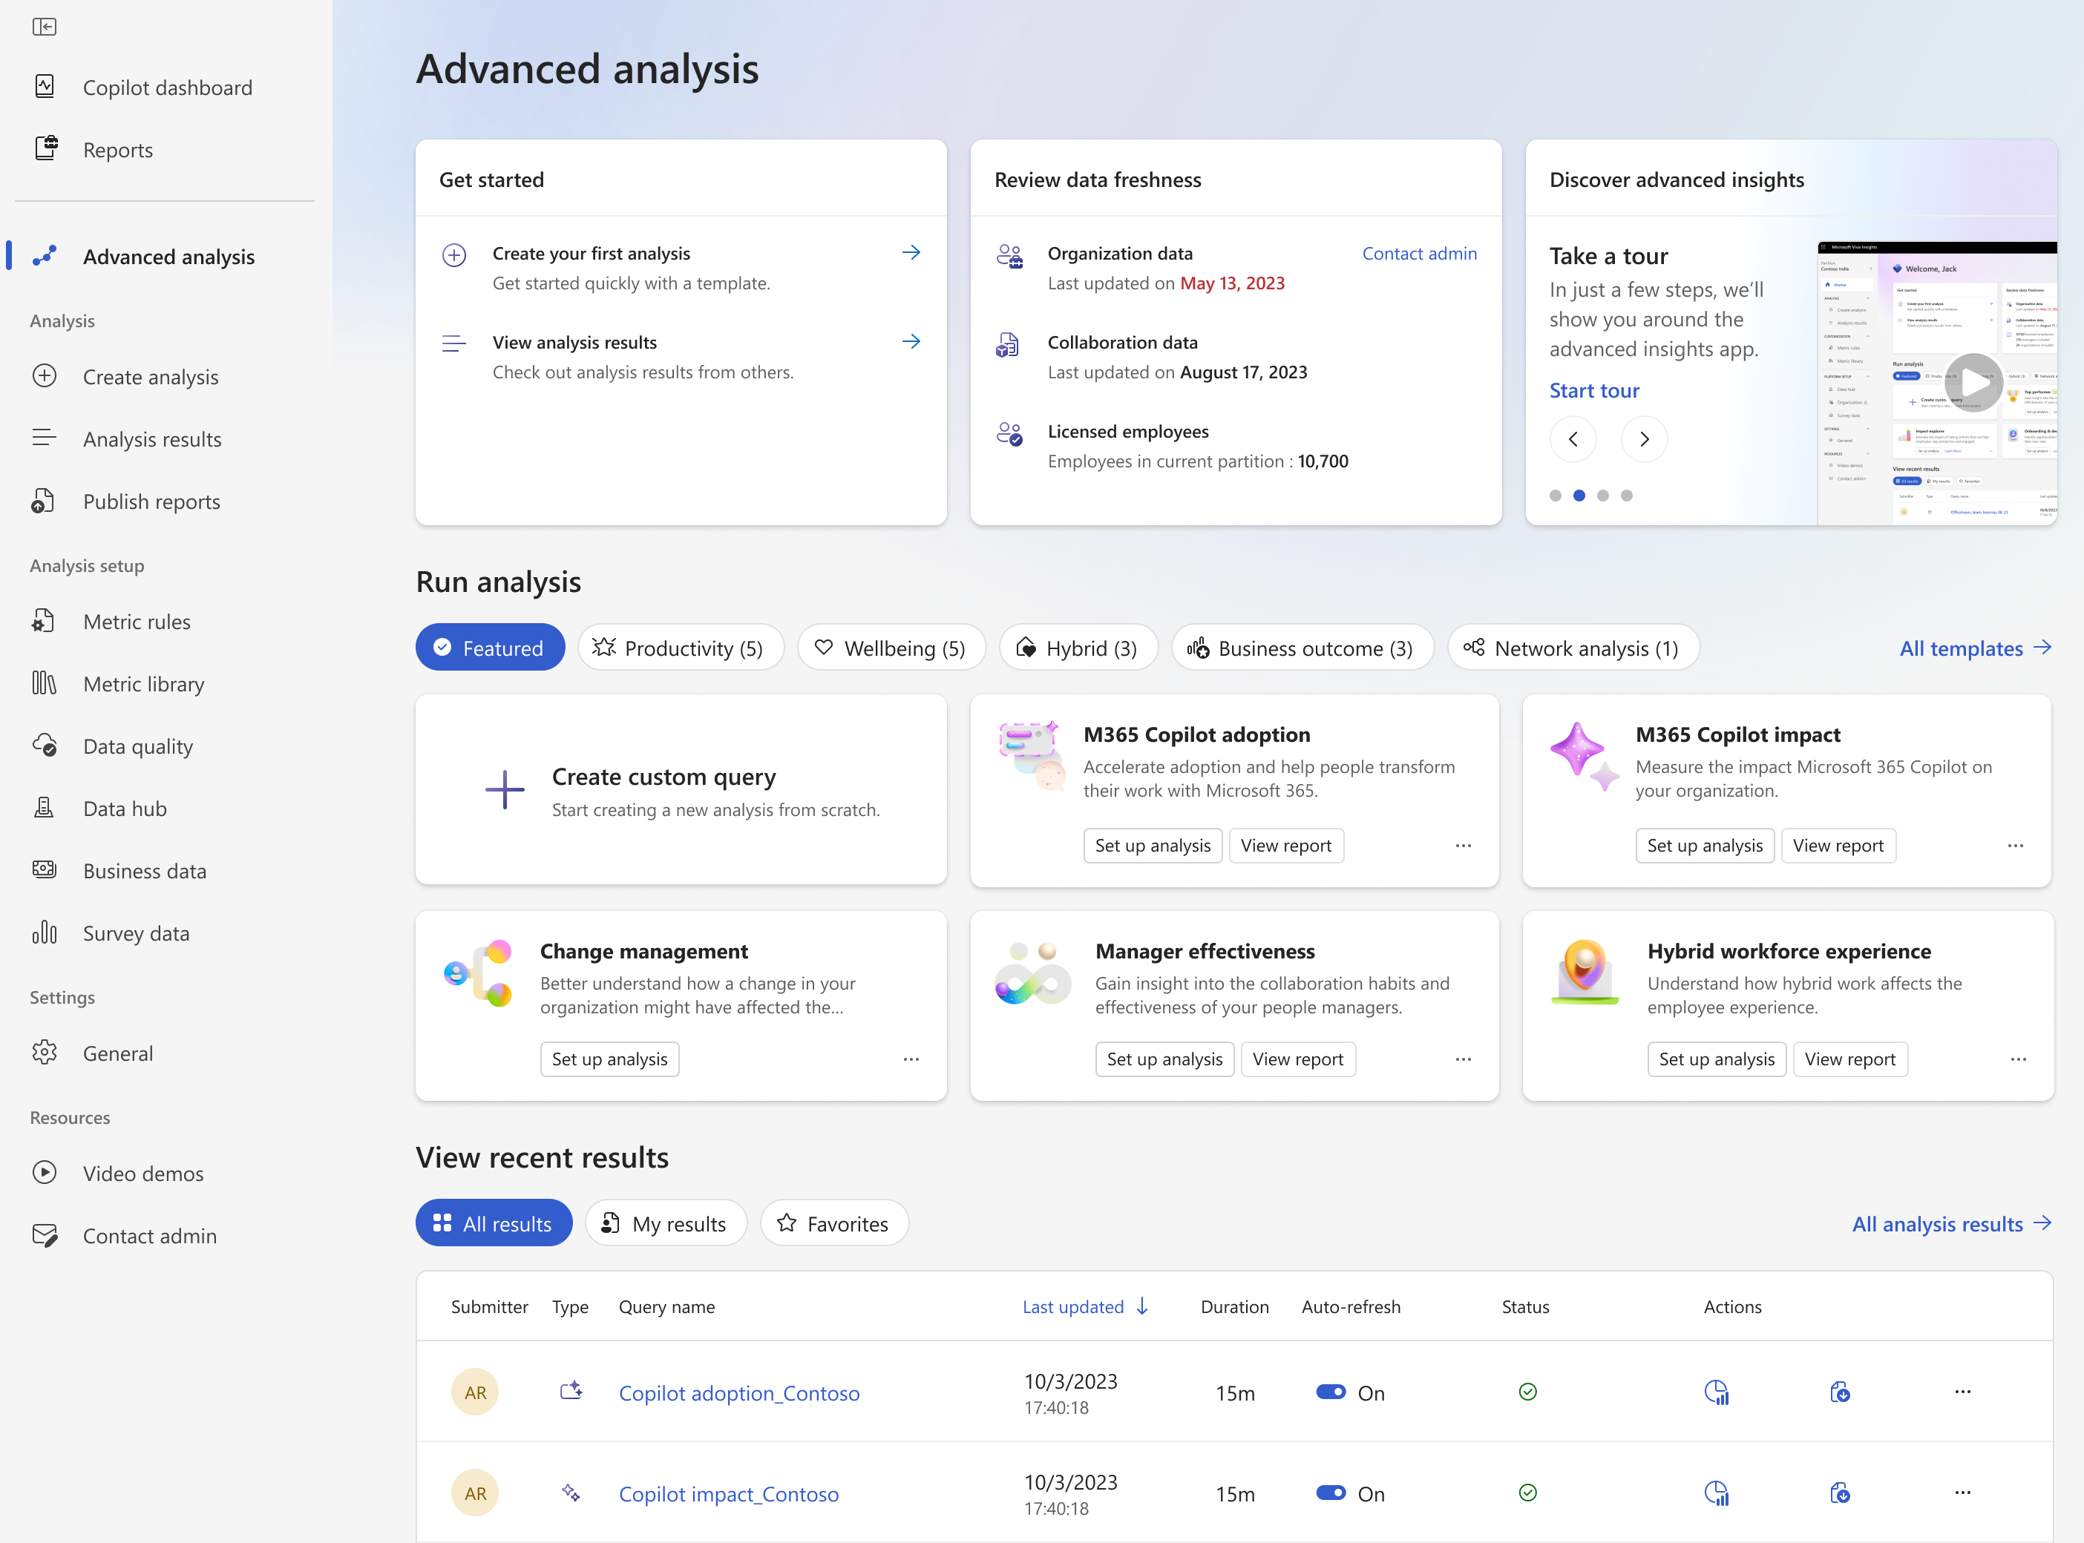Switch to the Wellbeing template filter

point(891,648)
